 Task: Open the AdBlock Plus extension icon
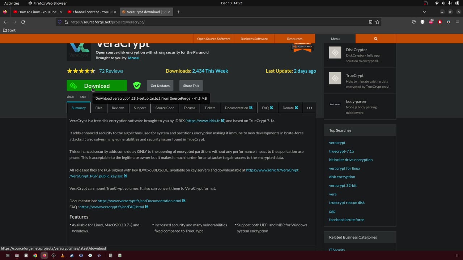point(431,22)
